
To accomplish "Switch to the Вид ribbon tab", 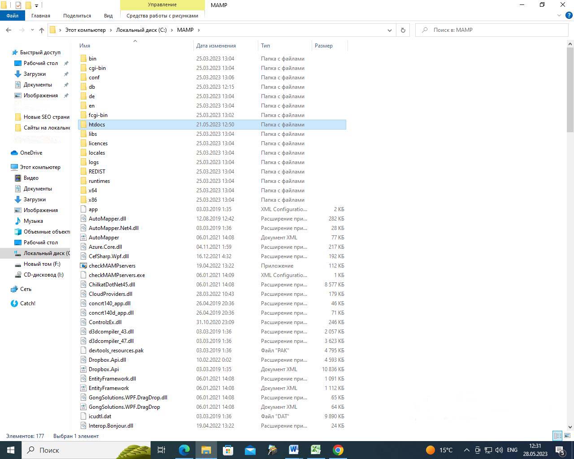I will (108, 16).
